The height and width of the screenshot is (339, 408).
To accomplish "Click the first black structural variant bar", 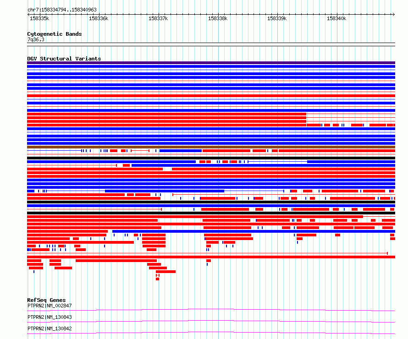I will click(211, 158).
